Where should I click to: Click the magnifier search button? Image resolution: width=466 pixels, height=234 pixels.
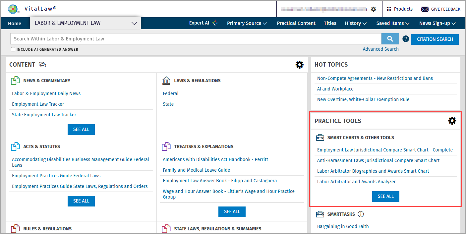click(390, 39)
